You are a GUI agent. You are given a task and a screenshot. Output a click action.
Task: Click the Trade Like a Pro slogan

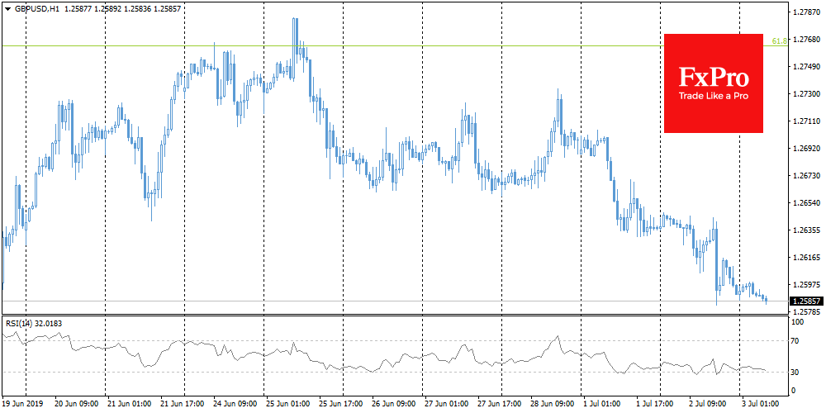pyautogui.click(x=713, y=97)
